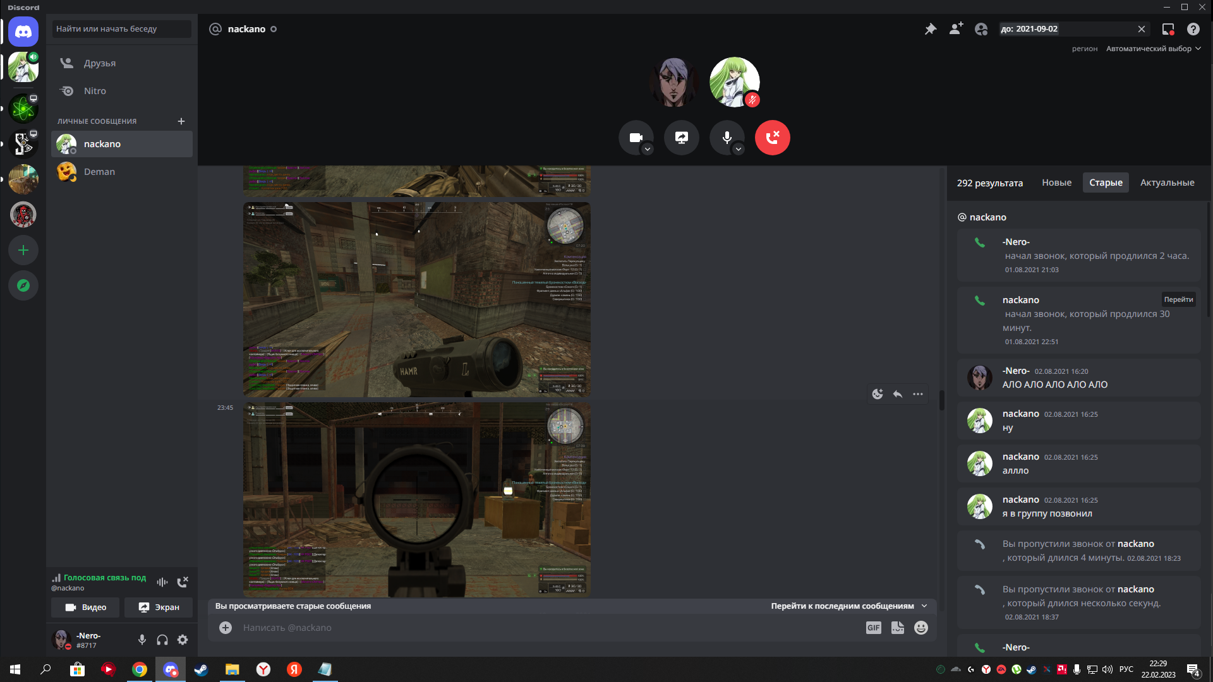Open the red character server icon
Image resolution: width=1213 pixels, height=682 pixels.
click(x=23, y=215)
